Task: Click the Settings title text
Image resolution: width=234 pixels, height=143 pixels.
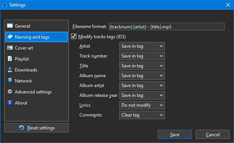Action: pyautogui.click(x=17, y=5)
